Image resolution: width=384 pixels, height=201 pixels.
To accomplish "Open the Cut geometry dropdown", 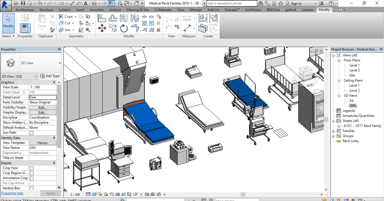I will pyautogui.click(x=73, y=23).
